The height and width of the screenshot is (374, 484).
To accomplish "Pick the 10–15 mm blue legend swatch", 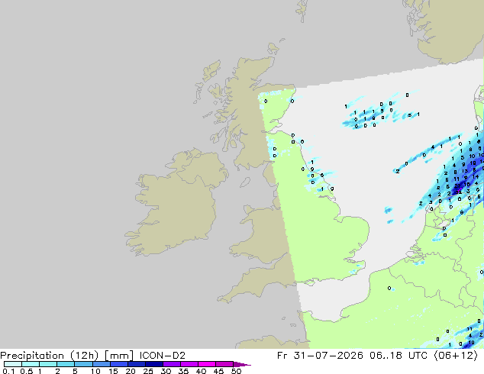I will click(x=101, y=364).
